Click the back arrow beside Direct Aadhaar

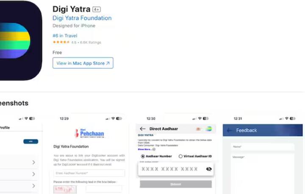pos(143,129)
